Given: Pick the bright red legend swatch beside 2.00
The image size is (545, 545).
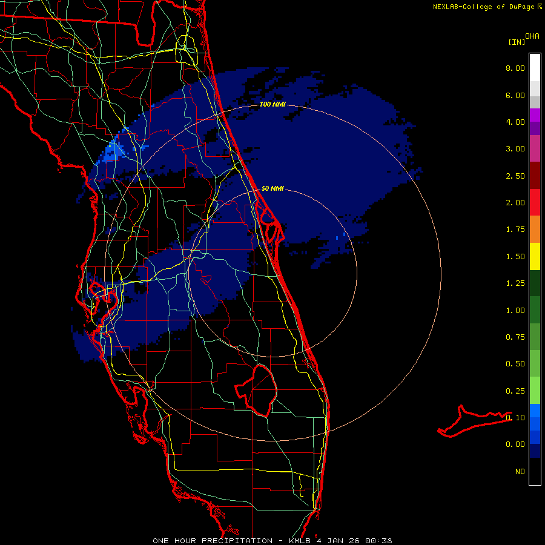Looking at the screenshot, I should 535,202.
